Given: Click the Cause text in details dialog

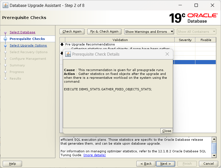Looking at the screenshot, I should pyautogui.click(x=114, y=70).
